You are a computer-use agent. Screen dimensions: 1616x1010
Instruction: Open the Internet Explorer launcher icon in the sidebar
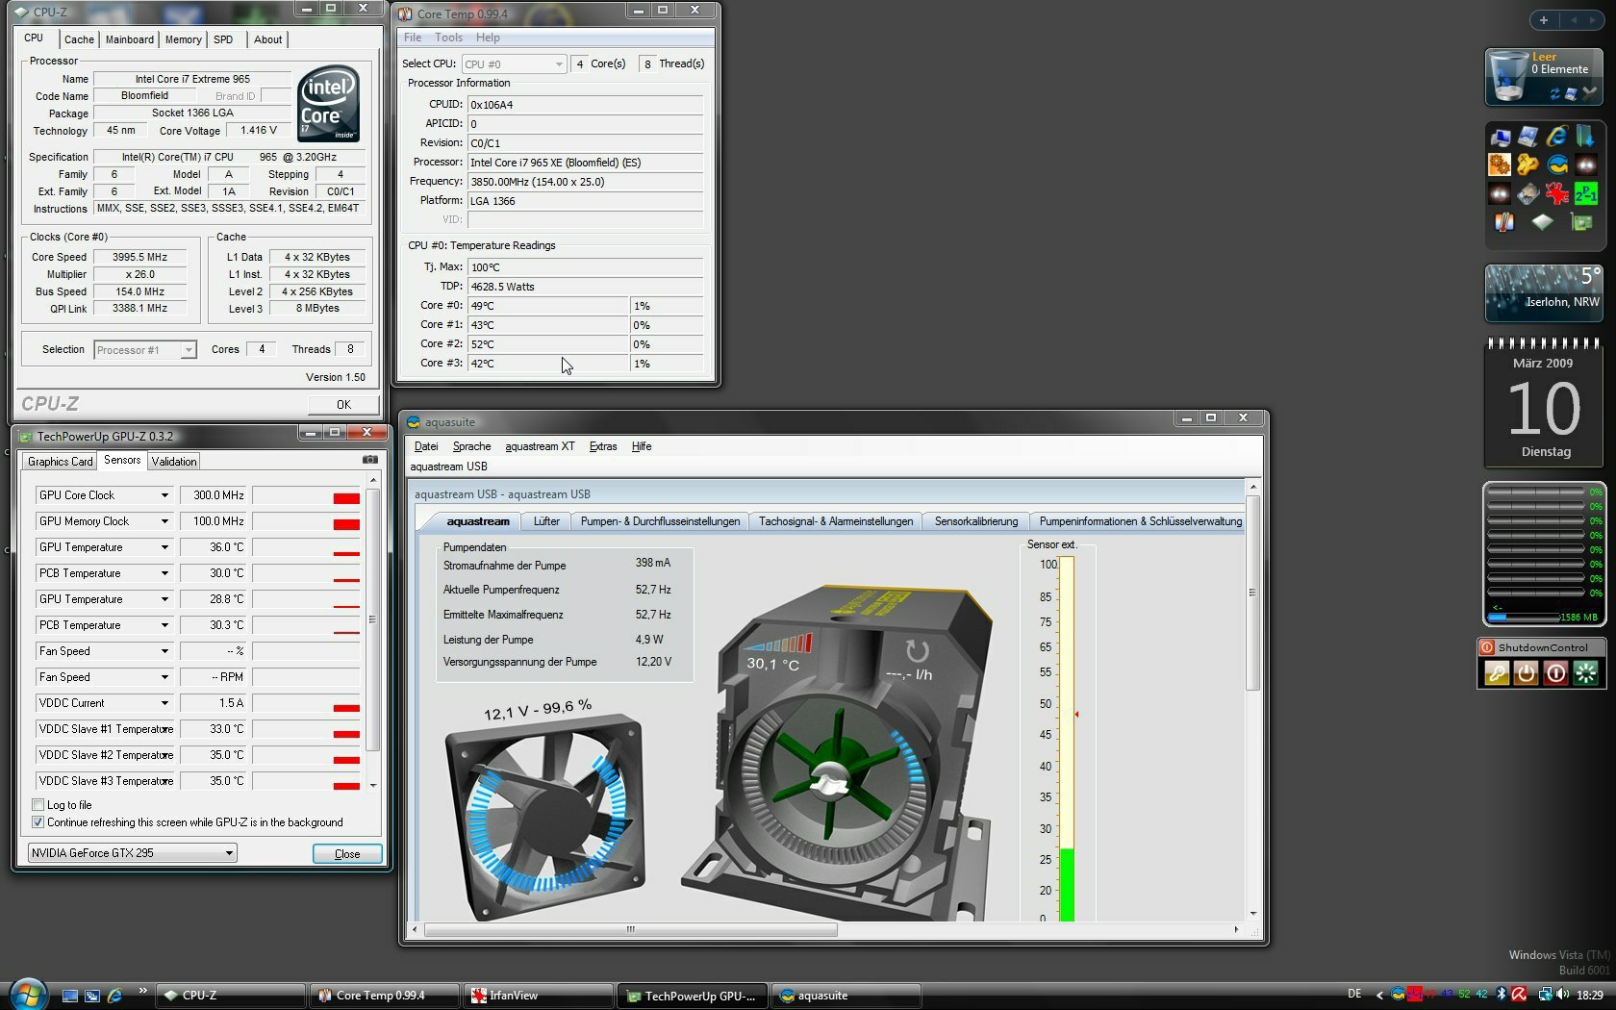point(1557,137)
